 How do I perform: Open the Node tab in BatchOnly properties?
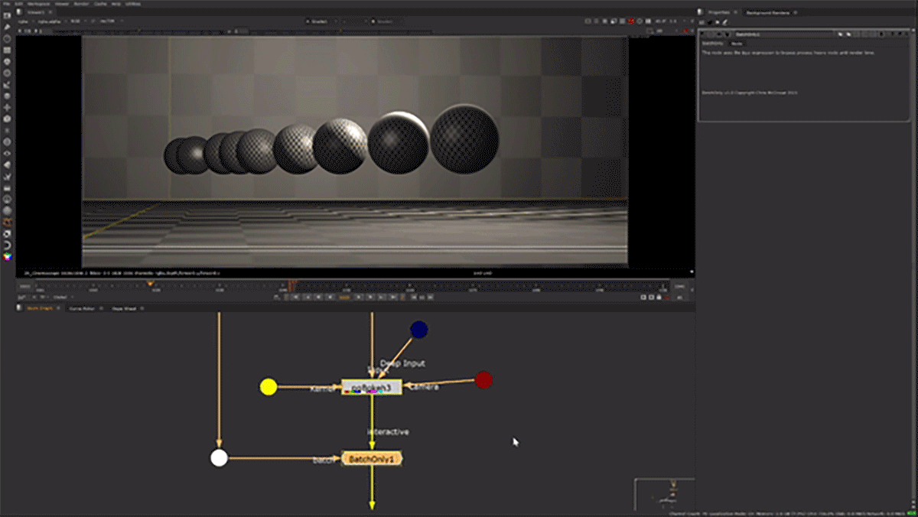(x=736, y=44)
